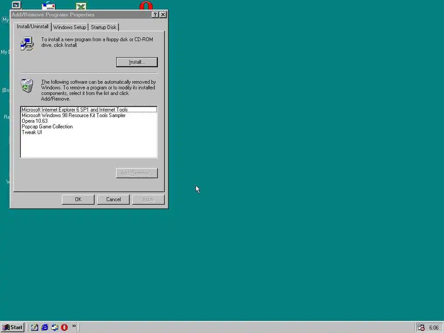Click the Show Desktop quick launch icon

click(35, 327)
